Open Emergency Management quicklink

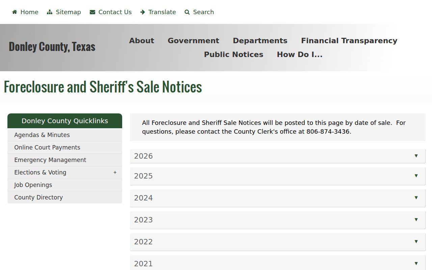(x=65, y=160)
